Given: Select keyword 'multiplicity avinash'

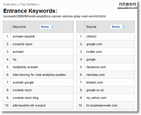Looking at the screenshot, I should click(25, 67).
